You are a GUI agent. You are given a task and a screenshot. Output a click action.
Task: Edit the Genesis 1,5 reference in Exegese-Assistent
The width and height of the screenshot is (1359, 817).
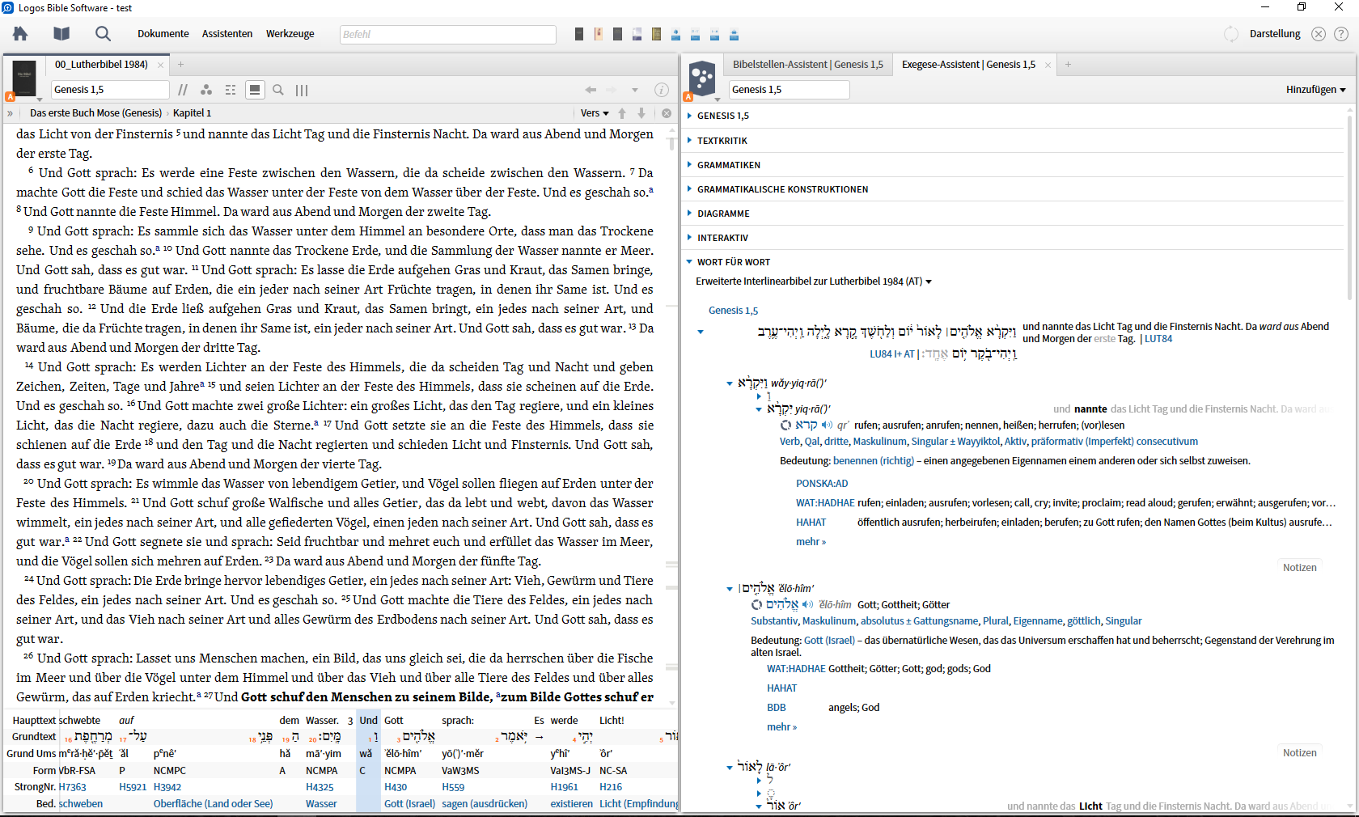(x=789, y=90)
